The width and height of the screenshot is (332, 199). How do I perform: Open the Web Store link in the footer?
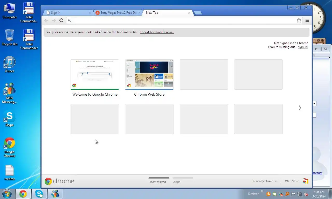292,181
